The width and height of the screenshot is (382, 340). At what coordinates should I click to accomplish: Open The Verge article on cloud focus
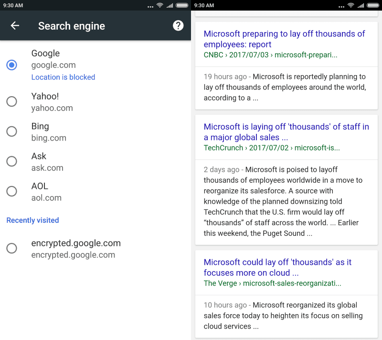click(x=277, y=267)
